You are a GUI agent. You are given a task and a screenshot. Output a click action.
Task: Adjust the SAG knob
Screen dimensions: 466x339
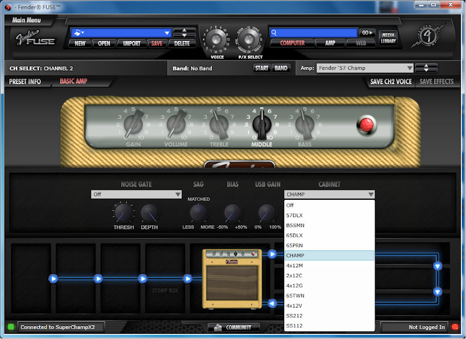coord(199,213)
